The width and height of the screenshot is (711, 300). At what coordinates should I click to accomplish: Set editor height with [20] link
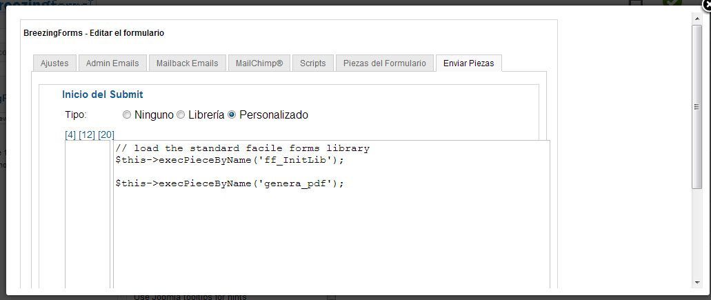click(106, 134)
